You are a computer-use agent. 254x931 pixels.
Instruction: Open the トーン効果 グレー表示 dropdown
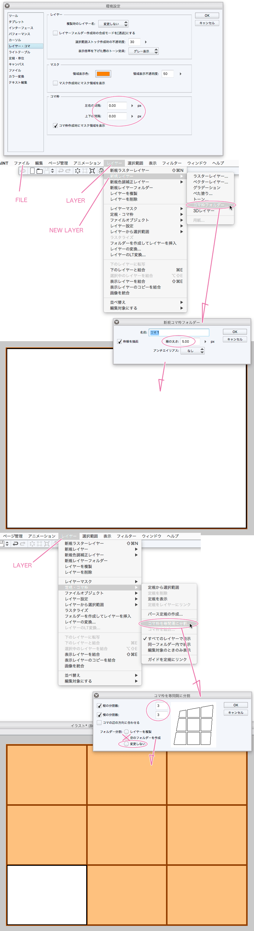point(143,51)
